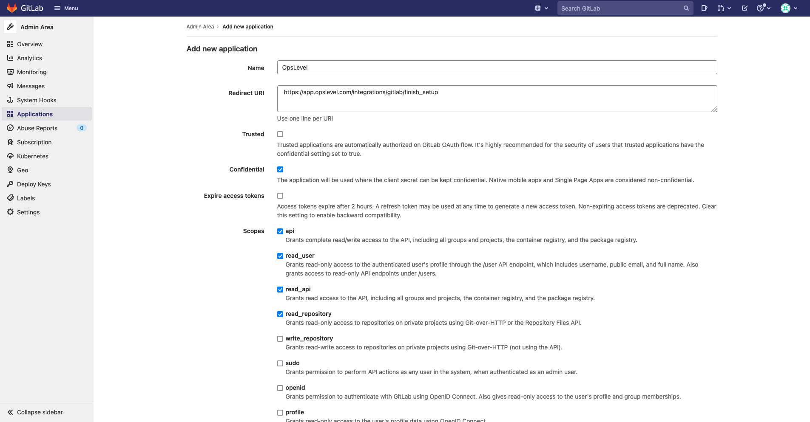Screen dimensions: 810x422
Task: Click the Messages megaphone icon
Action: pos(10,86)
